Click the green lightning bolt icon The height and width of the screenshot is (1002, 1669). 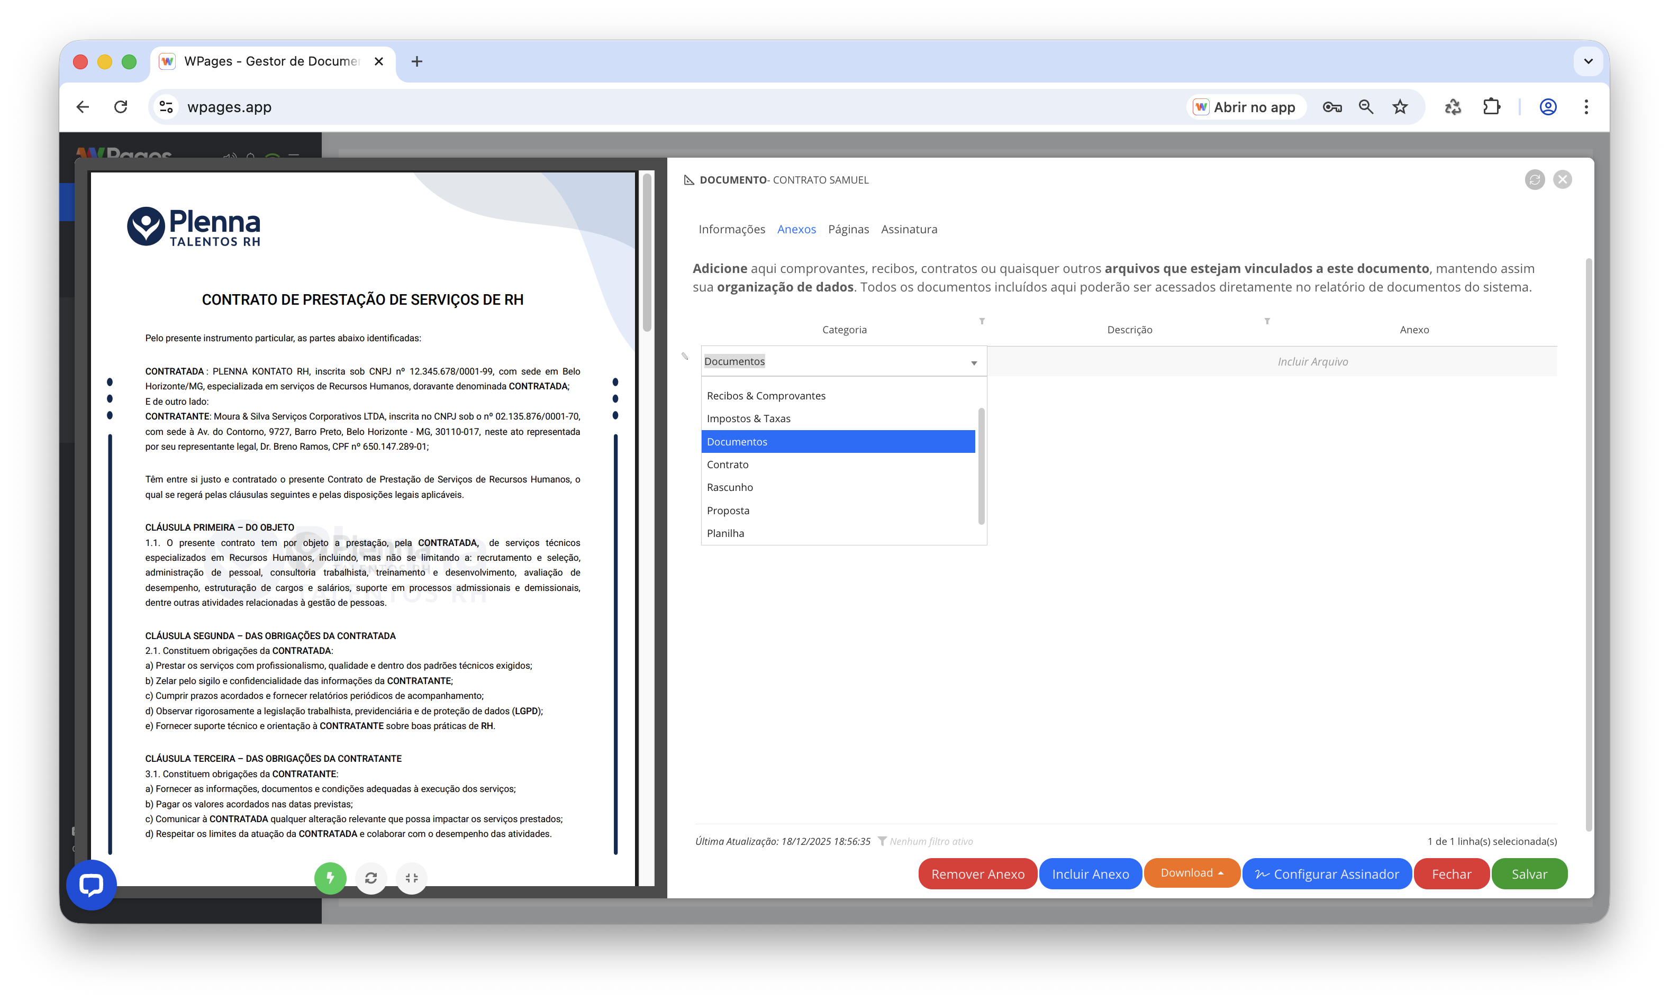coord(330,878)
